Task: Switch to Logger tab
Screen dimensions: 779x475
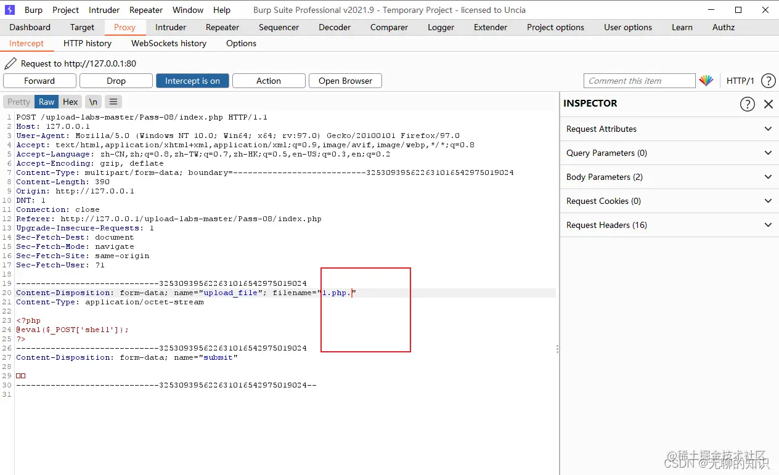Action: [441, 27]
